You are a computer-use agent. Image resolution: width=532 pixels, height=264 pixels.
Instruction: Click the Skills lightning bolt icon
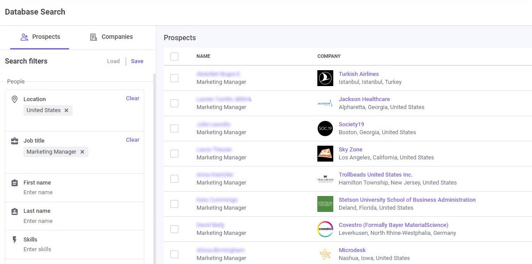pos(15,240)
